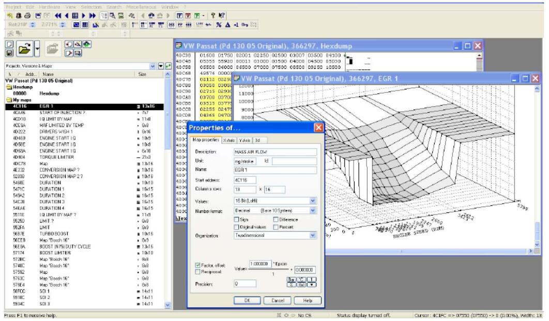This screenshot has height=321, width=549.
Task: Expand the Number format dropdown
Action: click(x=312, y=211)
